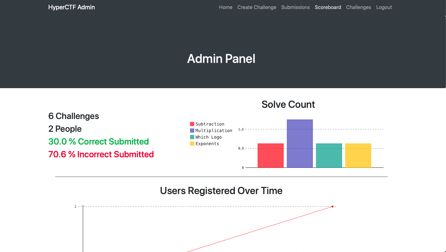Click the 2 People statistic
This screenshot has width=446, height=252.
click(65, 129)
